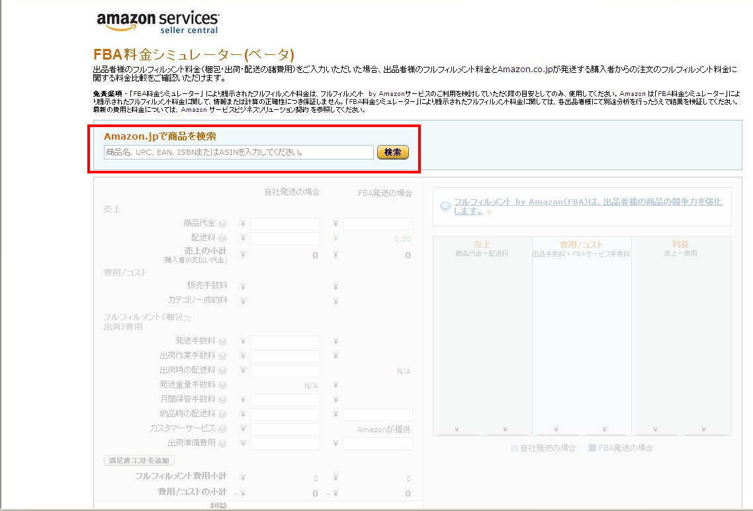This screenshot has height=511, width=753.
Task: Click the help icon next to 納品時の配送料
Action: (x=223, y=414)
